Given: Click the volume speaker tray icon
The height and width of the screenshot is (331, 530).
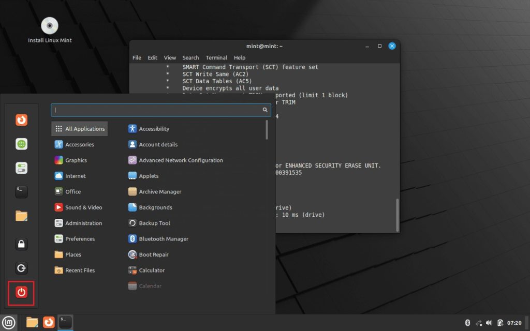Looking at the screenshot, I should click(x=489, y=323).
